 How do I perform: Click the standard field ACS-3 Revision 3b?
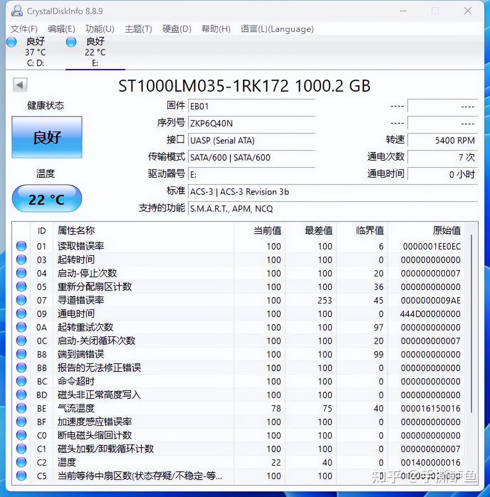click(x=333, y=191)
